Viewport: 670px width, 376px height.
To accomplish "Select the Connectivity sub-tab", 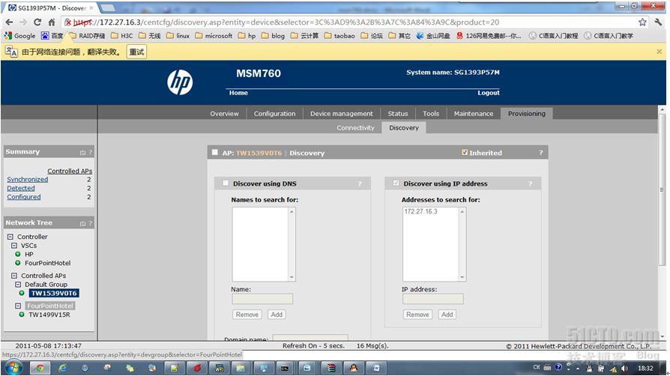I will [x=355, y=128].
